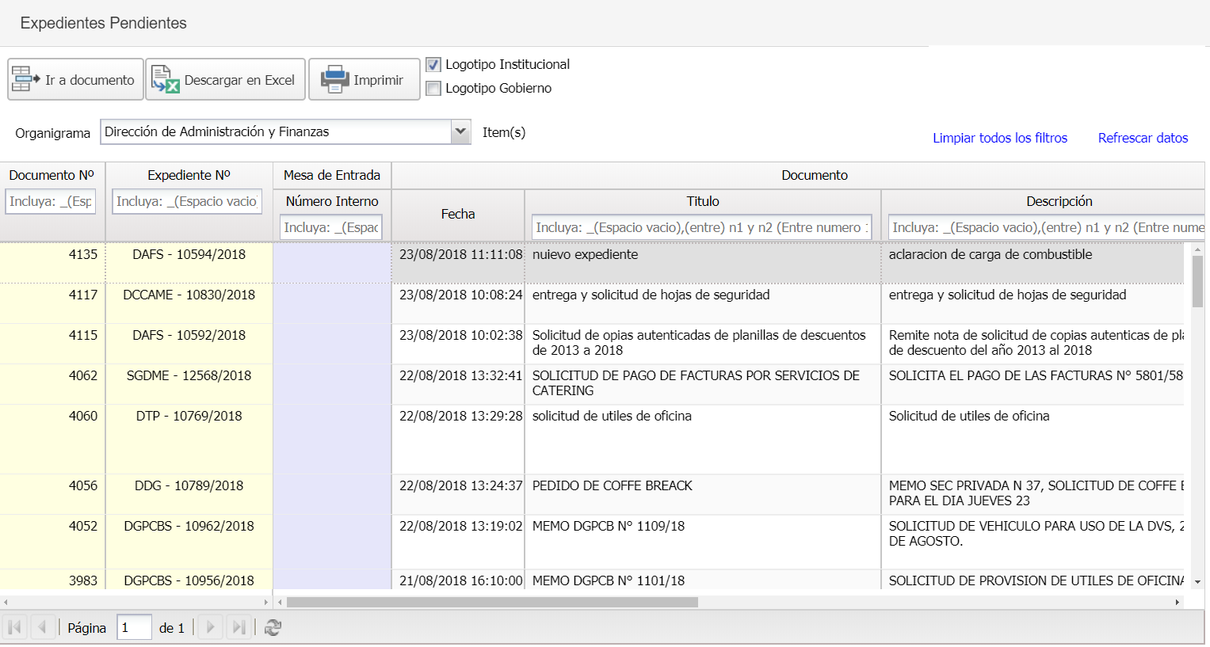Click the Ir a documento button

click(75, 79)
